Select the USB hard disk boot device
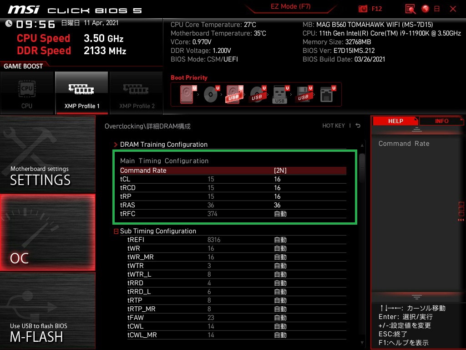The image size is (466, 350). pyautogui.click(x=234, y=94)
